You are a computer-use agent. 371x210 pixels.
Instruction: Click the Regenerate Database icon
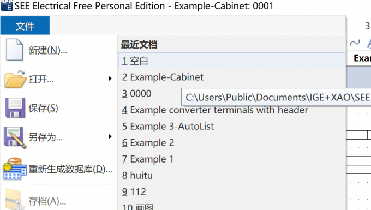click(15, 169)
